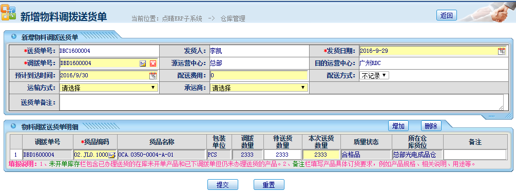Click the 本次送货数量 field showing 2333
The width and height of the screenshot is (516, 195).
321,155
